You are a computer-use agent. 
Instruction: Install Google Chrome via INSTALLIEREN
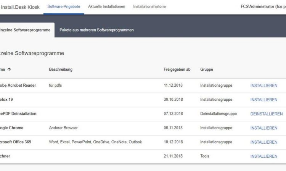tap(264, 128)
